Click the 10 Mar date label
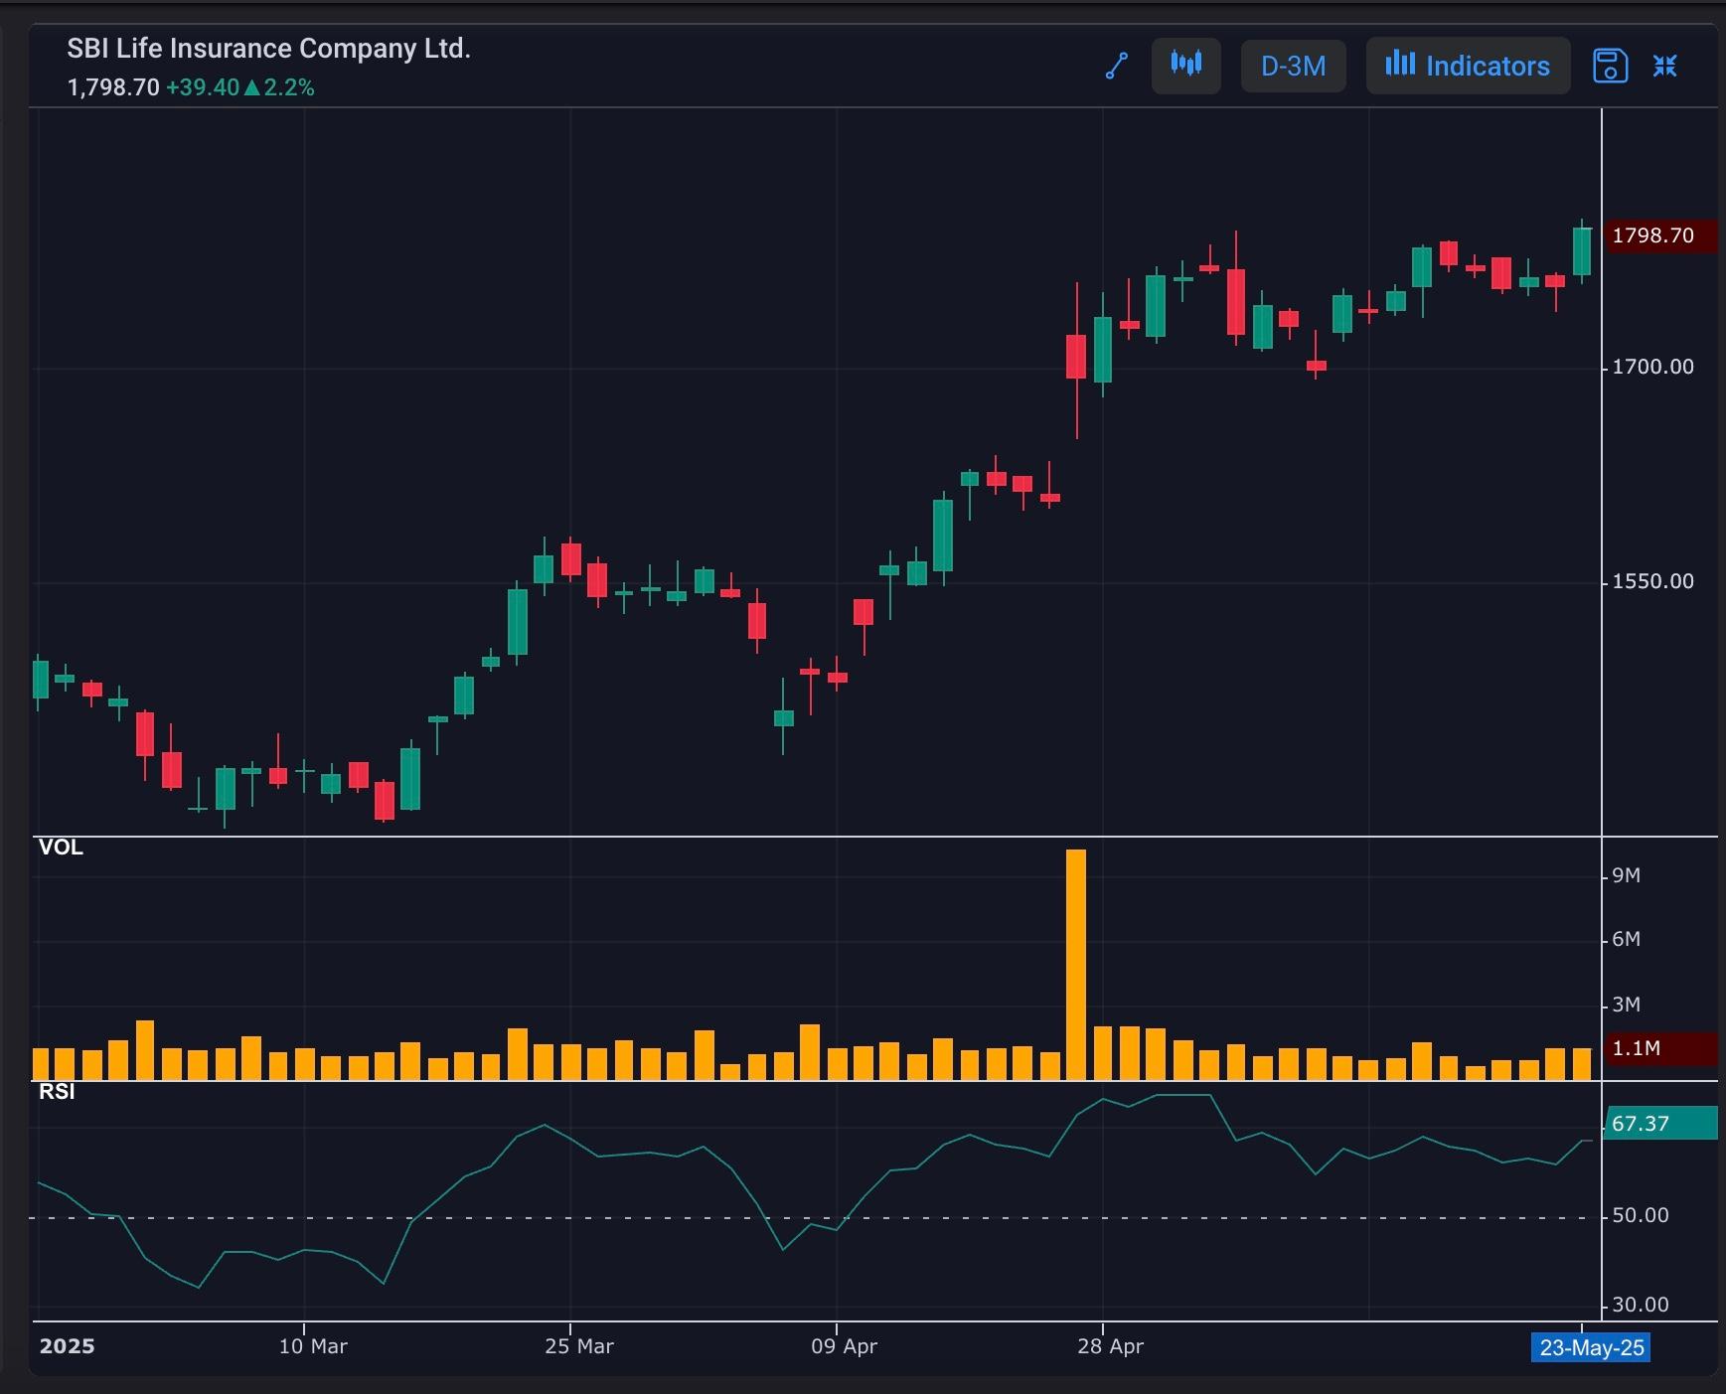This screenshot has height=1394, width=1726. 313,1346
